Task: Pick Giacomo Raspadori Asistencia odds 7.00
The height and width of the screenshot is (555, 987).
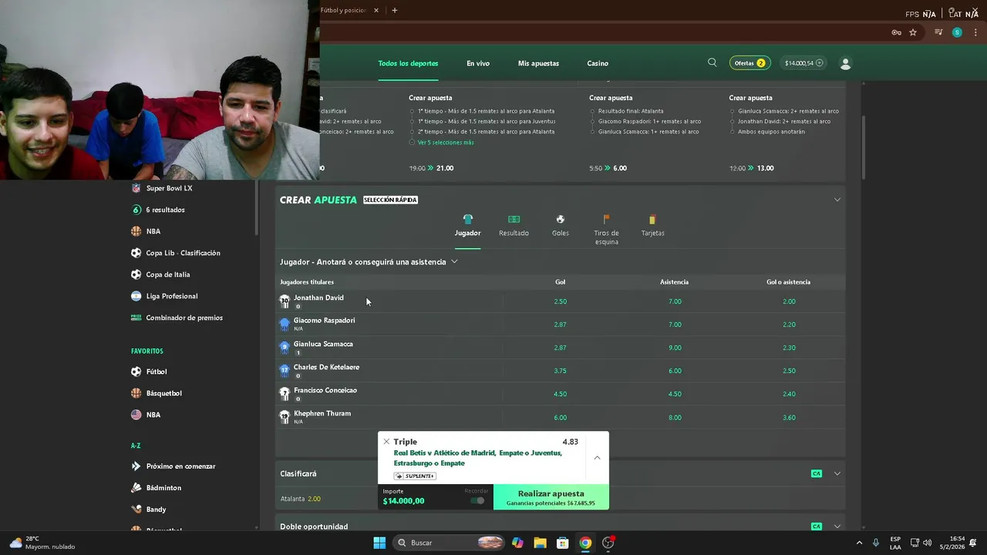Action: click(x=675, y=325)
